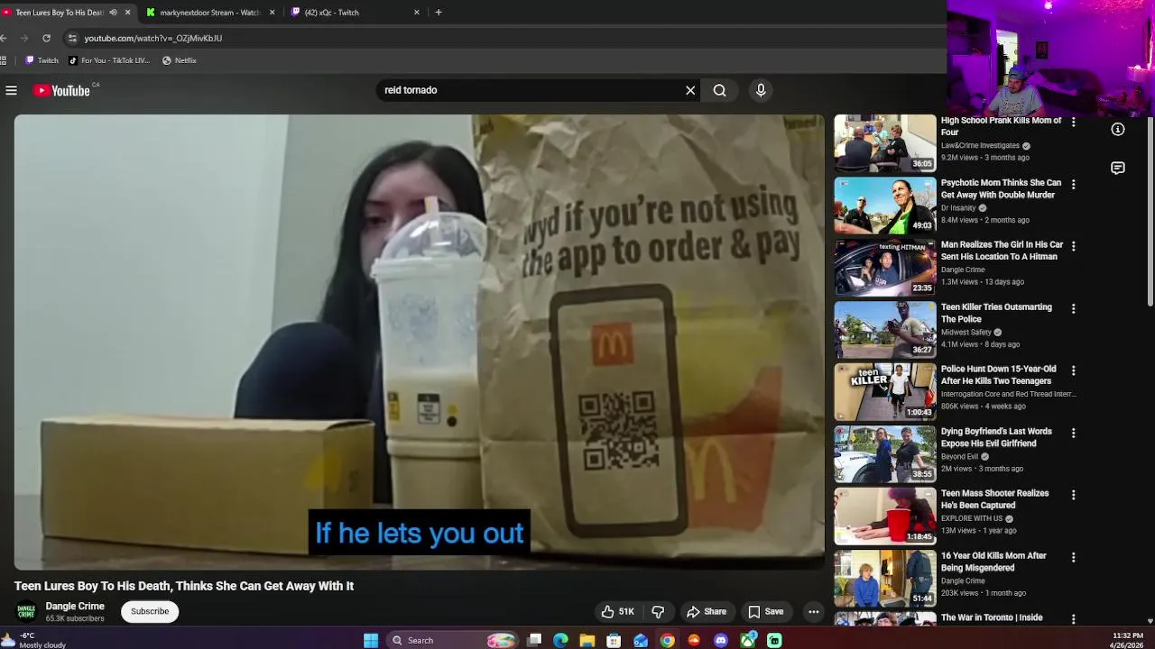View site information icon in address bar
This screenshot has width=1155, height=649.
pos(72,38)
